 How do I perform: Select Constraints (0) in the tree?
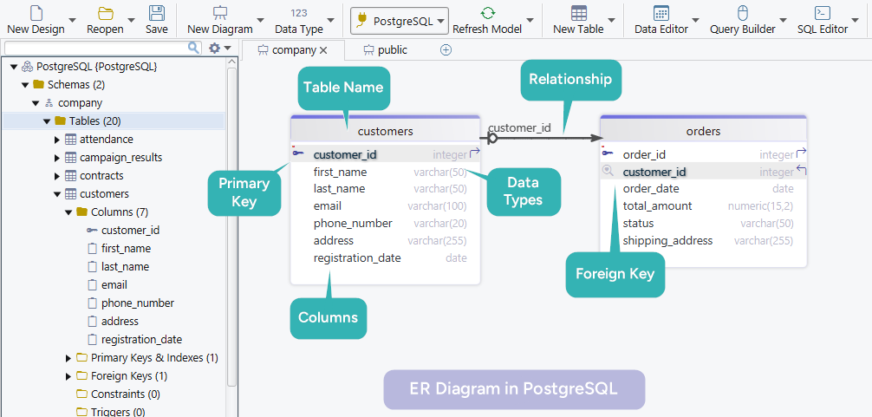click(x=125, y=394)
